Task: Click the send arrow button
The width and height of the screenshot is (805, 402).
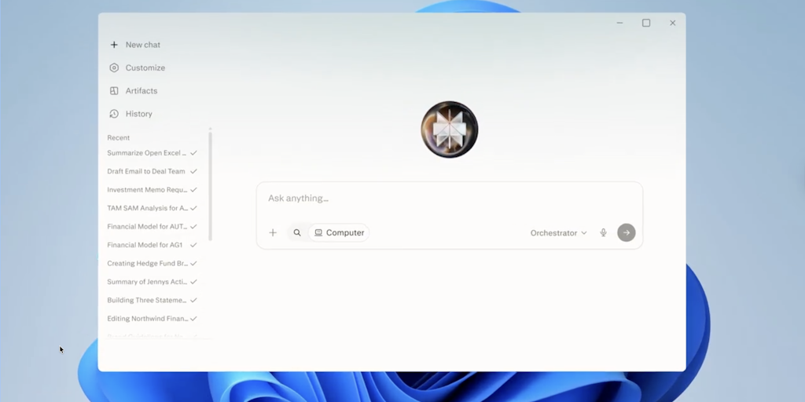Action: coord(627,232)
